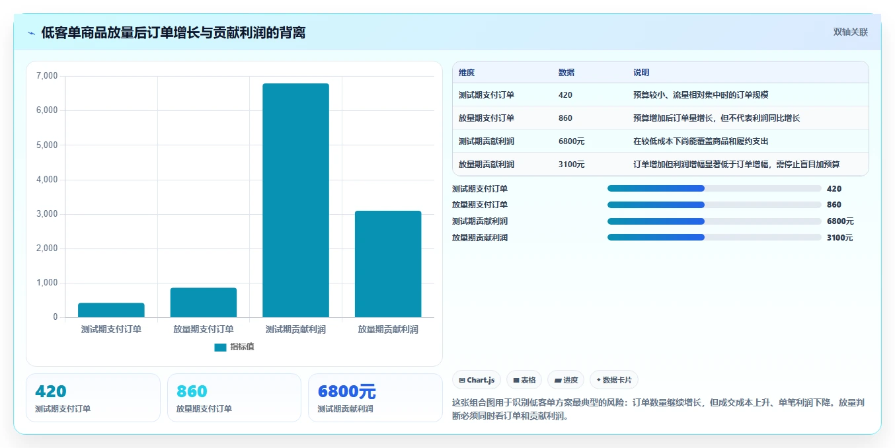Click description 在较低成本下尚能覆盖商品和履约支出
This screenshot has height=448, width=895.
[701, 141]
